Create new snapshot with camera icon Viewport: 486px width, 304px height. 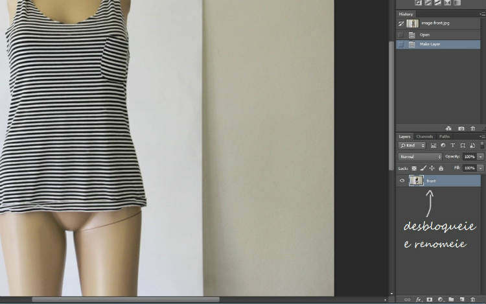click(x=461, y=128)
